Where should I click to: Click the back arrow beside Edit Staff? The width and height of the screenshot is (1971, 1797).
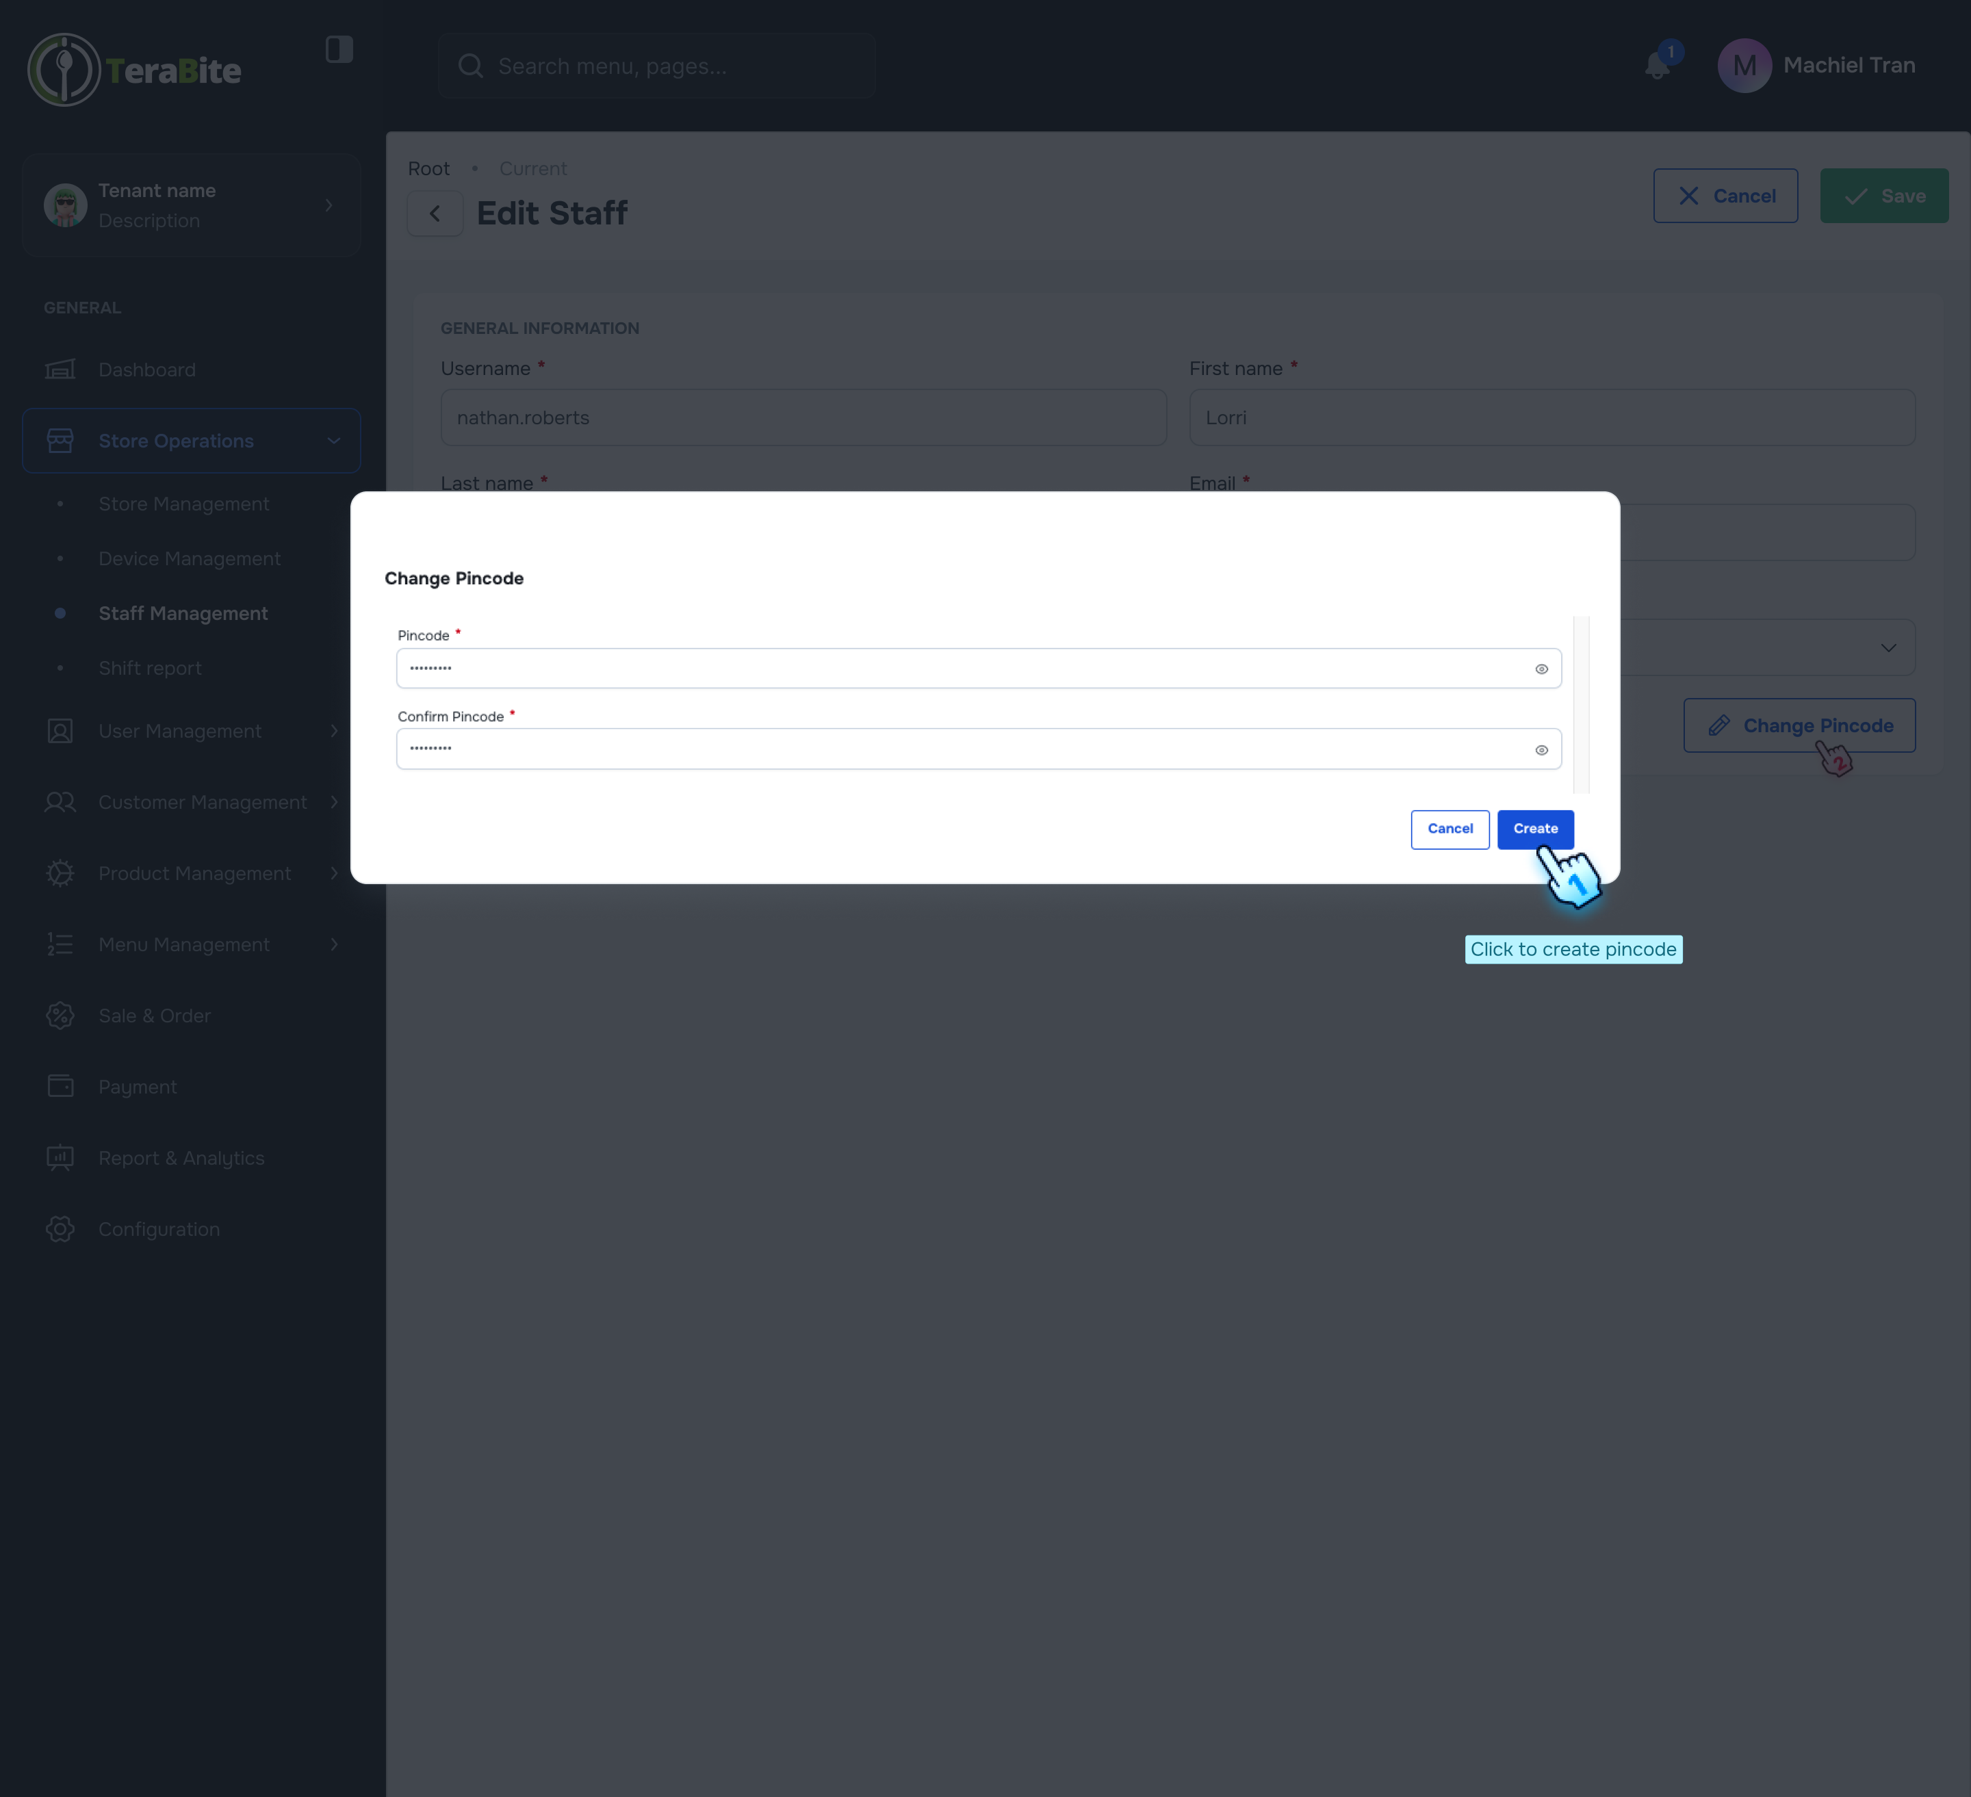point(434,213)
